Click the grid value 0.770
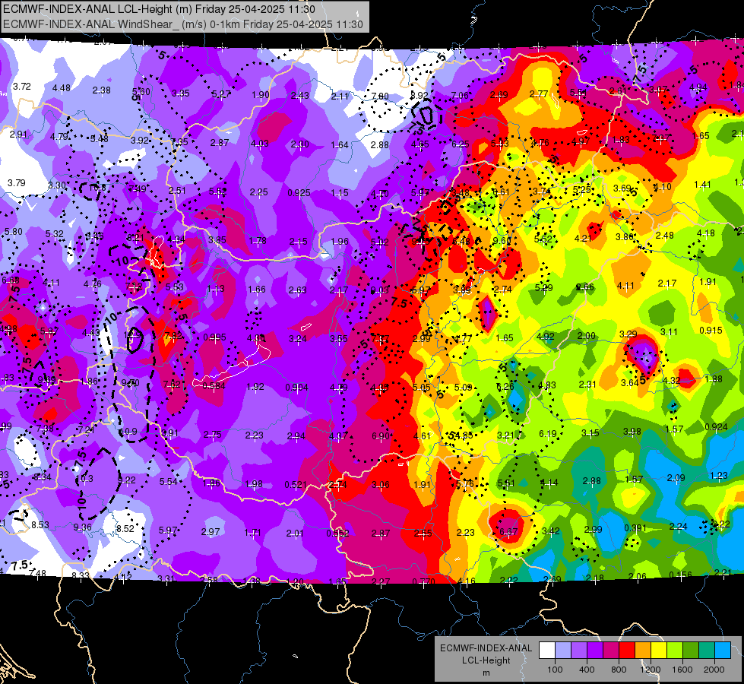 pyautogui.click(x=424, y=582)
